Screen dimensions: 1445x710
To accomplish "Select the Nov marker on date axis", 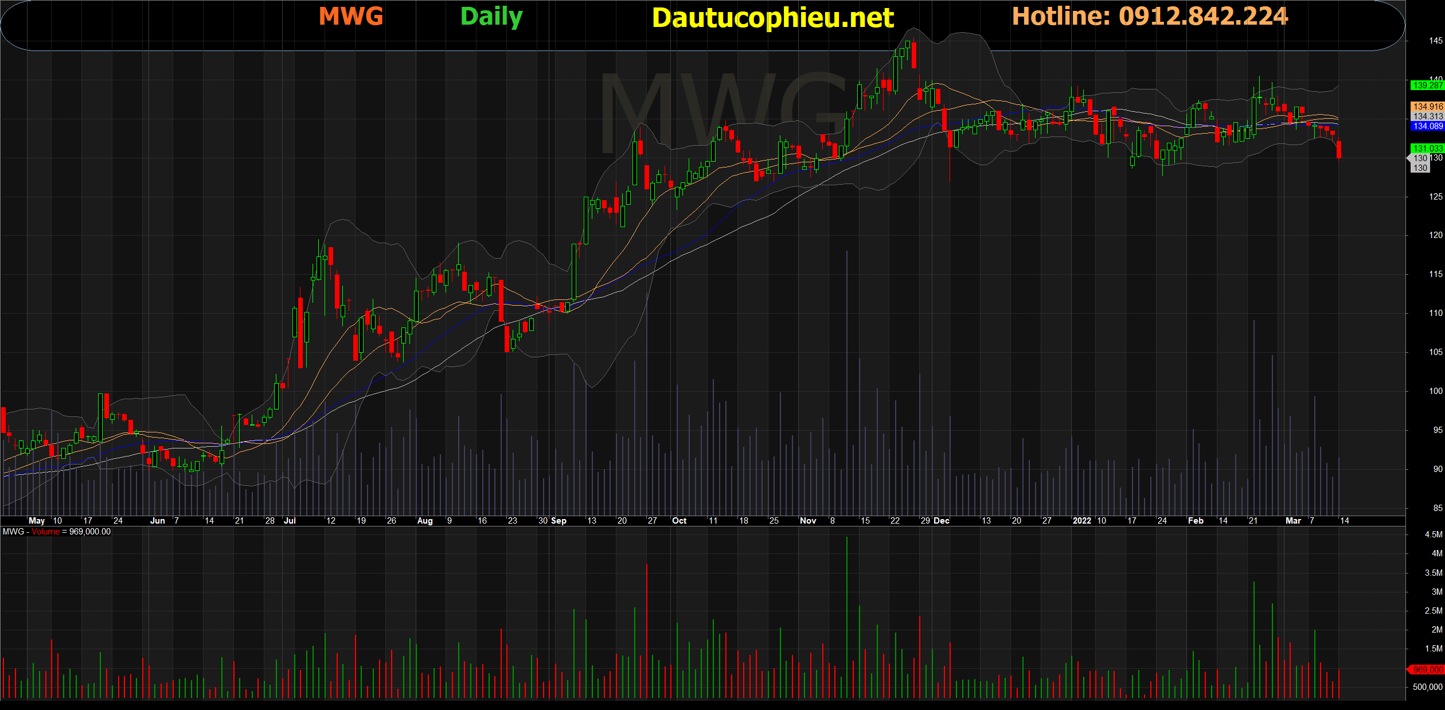I will click(x=807, y=521).
